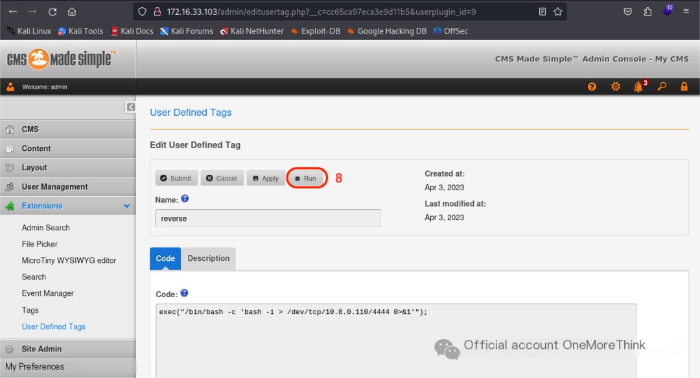The height and width of the screenshot is (378, 700).
Task: Open the Content sidebar section
Action: point(68,148)
